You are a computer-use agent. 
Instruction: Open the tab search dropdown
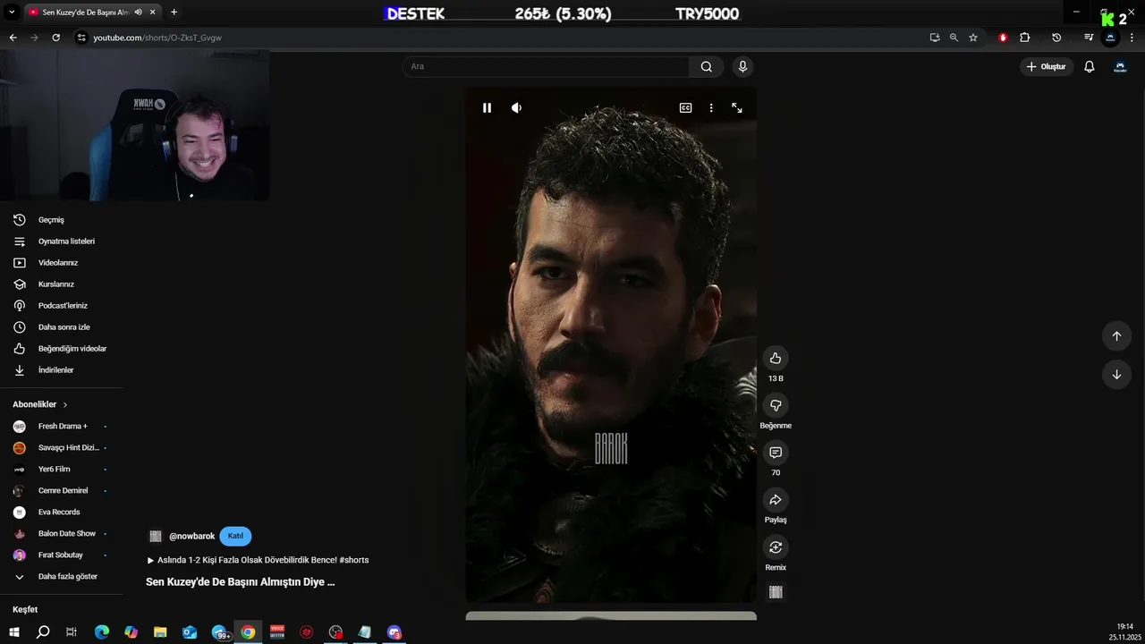click(13, 13)
